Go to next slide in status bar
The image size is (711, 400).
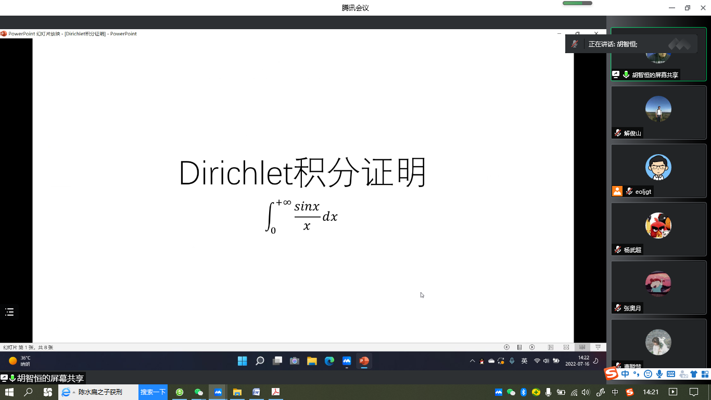tap(532, 347)
